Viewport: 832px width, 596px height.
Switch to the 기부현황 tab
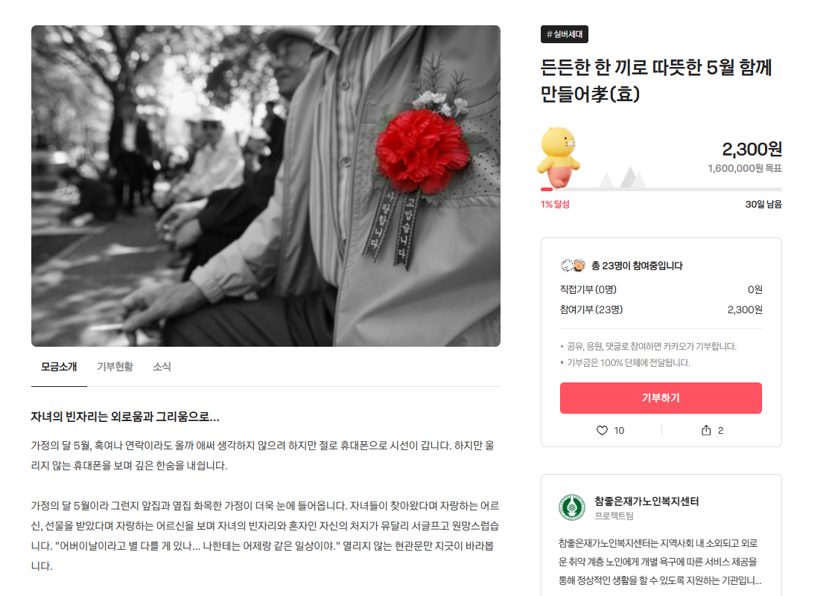coord(115,366)
